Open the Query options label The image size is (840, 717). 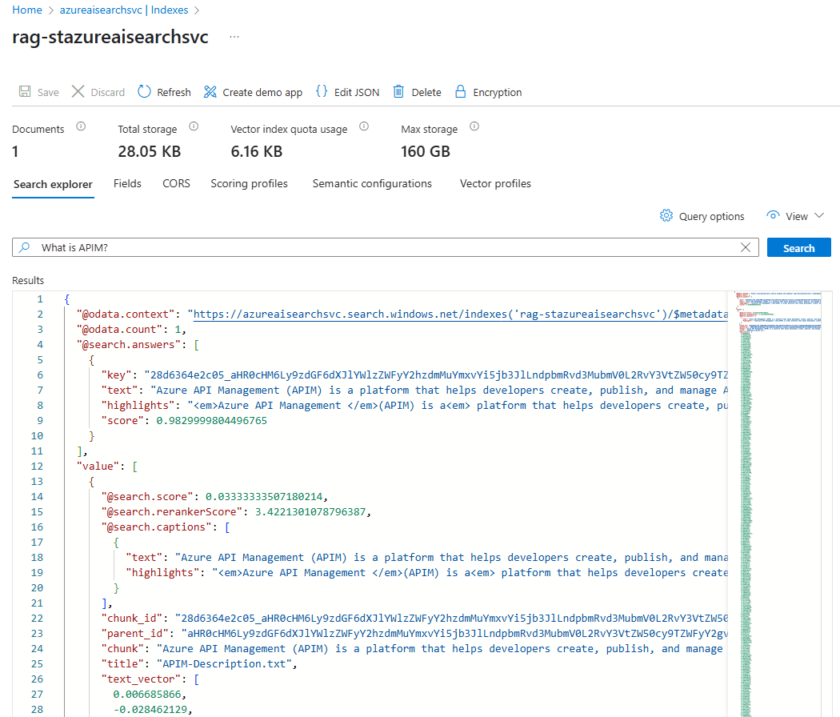click(x=711, y=217)
